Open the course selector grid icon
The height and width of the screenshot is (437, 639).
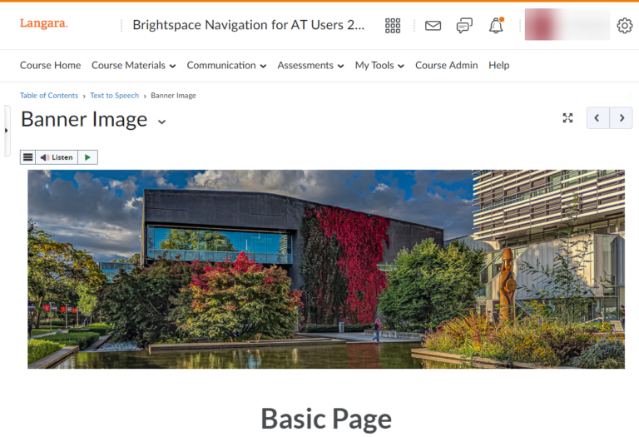click(x=393, y=26)
